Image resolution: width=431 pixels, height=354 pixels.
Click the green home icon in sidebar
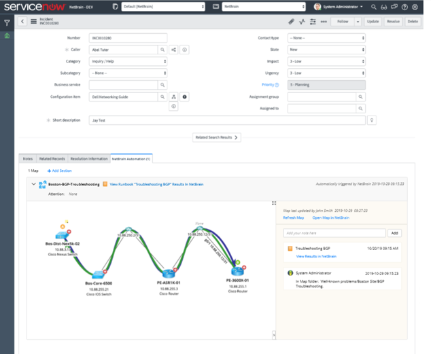[7, 36]
